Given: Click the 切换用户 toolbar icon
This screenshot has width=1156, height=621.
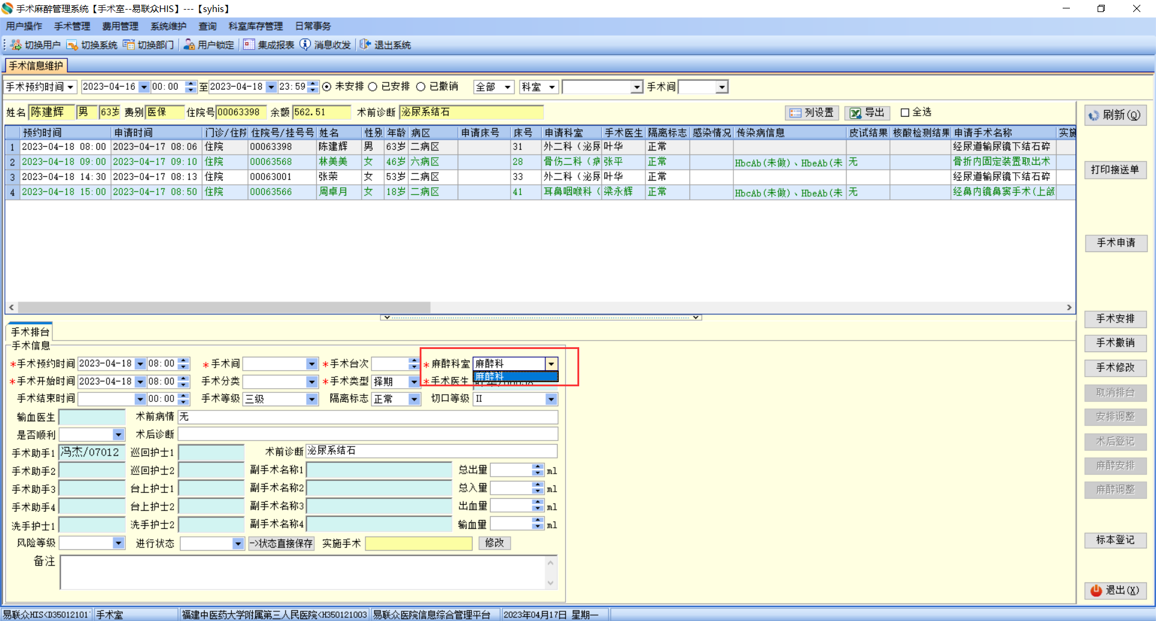Looking at the screenshot, I should [16, 45].
